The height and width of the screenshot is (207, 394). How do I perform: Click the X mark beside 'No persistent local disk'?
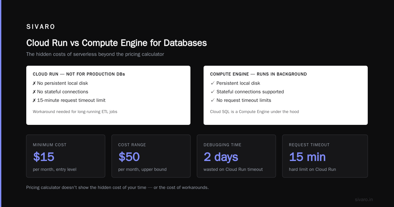pyautogui.click(x=34, y=83)
